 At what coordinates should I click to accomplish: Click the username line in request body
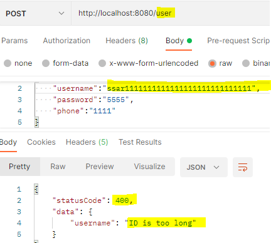(x=156, y=88)
